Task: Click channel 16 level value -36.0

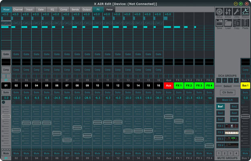Action: tap(158, 98)
